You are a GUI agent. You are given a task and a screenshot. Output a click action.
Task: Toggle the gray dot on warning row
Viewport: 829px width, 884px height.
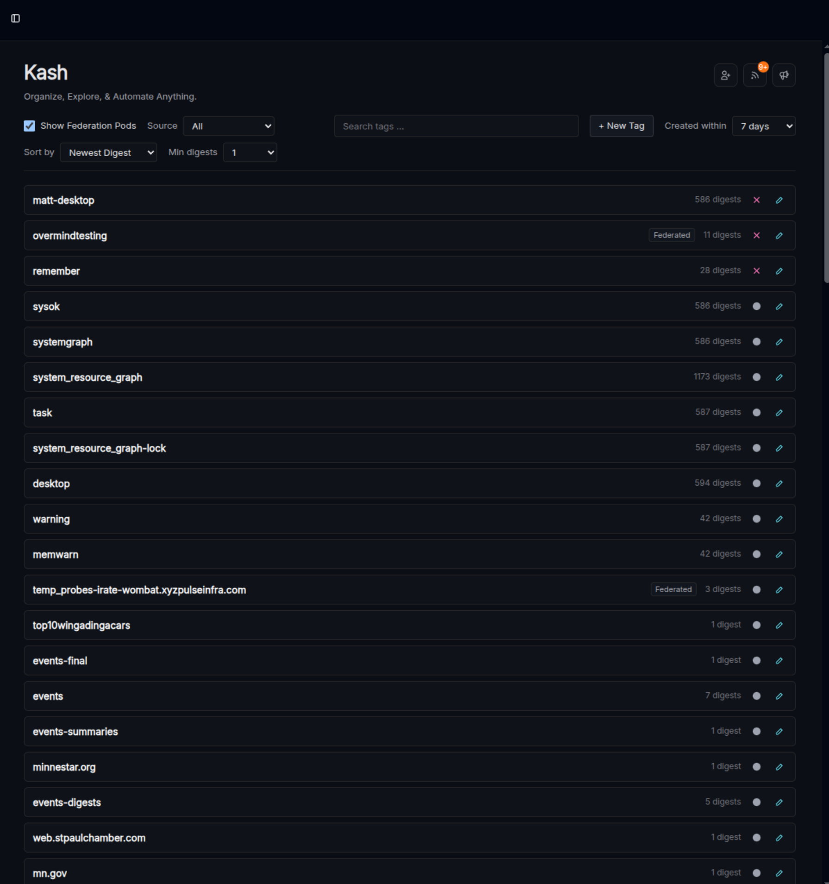[x=756, y=519]
